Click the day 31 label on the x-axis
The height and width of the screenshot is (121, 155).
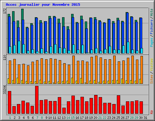coord(145,118)
